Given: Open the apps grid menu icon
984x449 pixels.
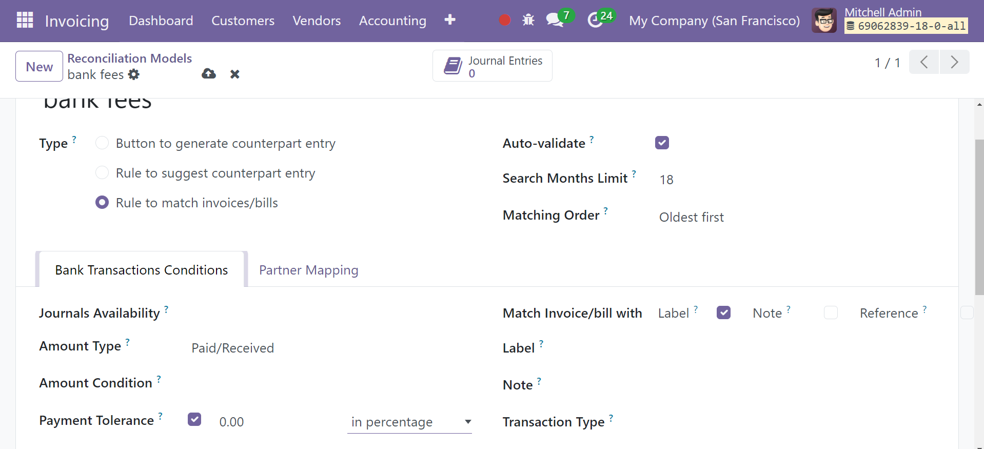Looking at the screenshot, I should pos(25,20).
